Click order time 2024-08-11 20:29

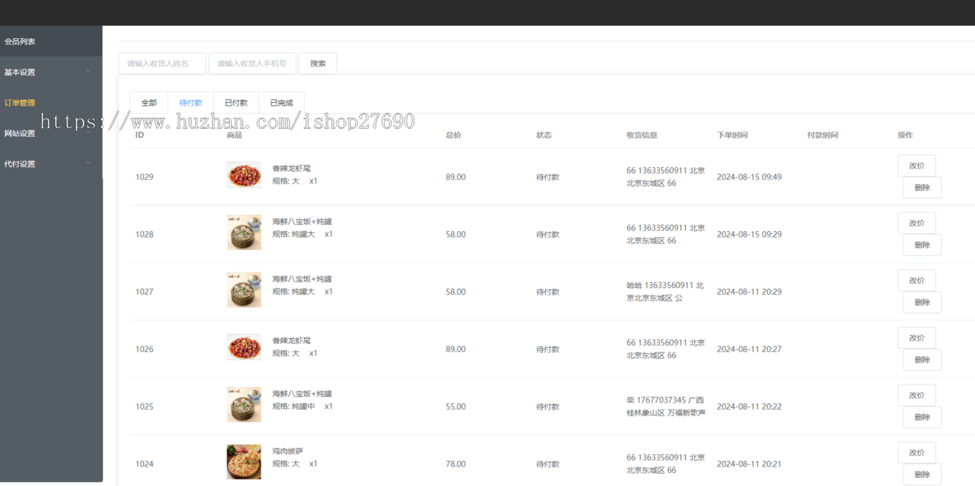(x=749, y=292)
